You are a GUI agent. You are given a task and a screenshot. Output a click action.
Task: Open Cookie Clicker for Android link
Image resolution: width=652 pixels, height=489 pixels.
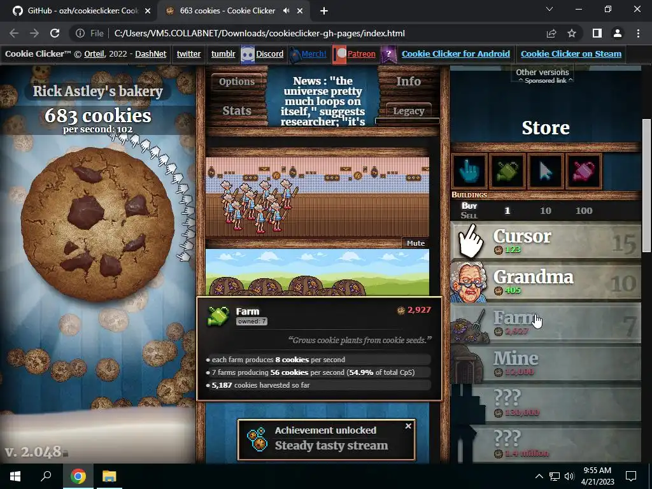[455, 54]
